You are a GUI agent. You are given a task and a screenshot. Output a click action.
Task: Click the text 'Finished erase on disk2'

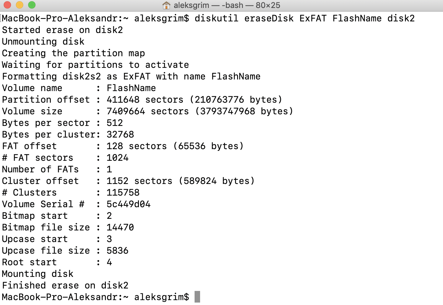tap(65, 285)
